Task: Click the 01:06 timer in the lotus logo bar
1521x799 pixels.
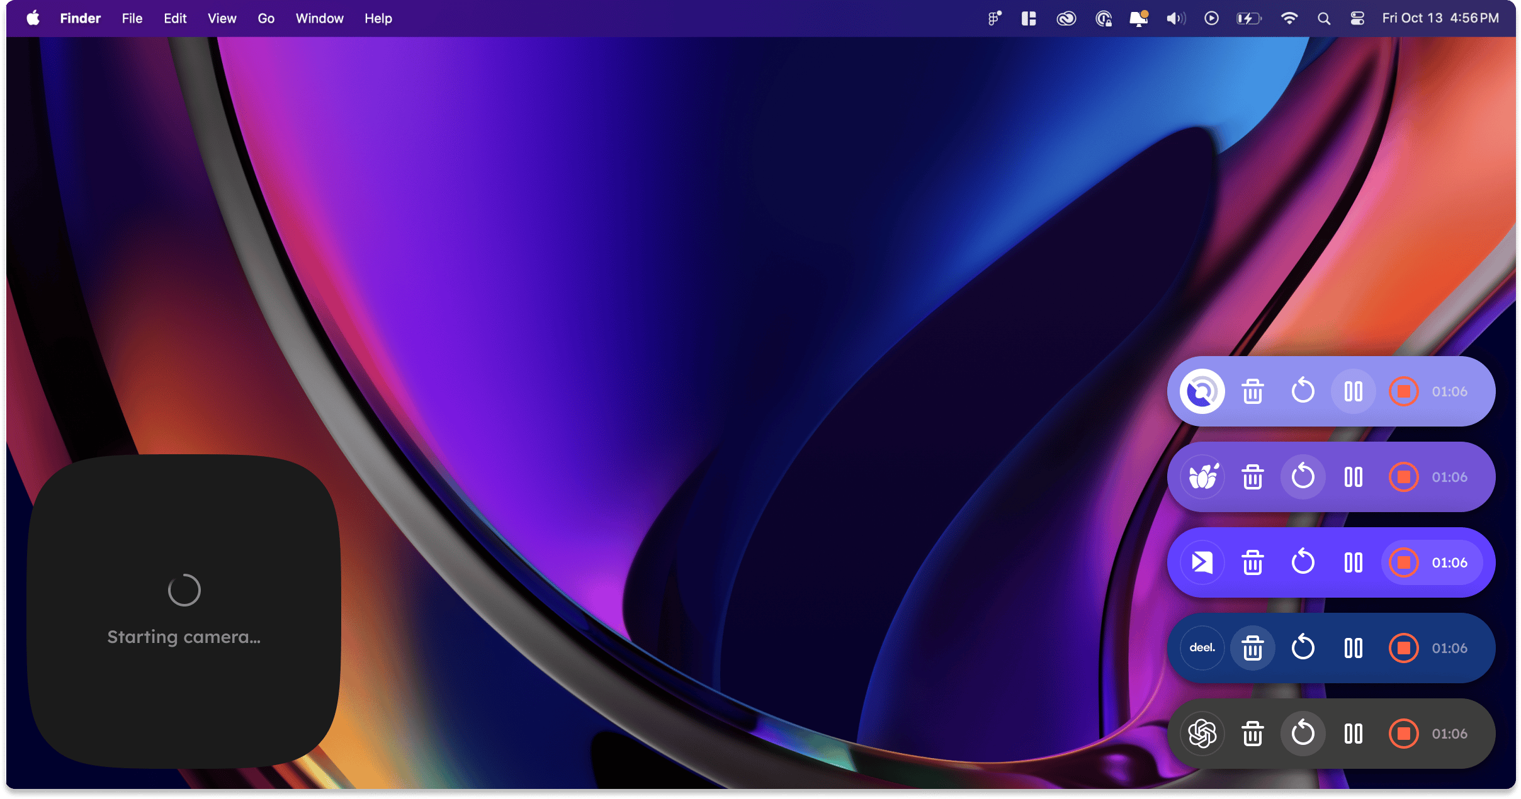Action: (1449, 477)
